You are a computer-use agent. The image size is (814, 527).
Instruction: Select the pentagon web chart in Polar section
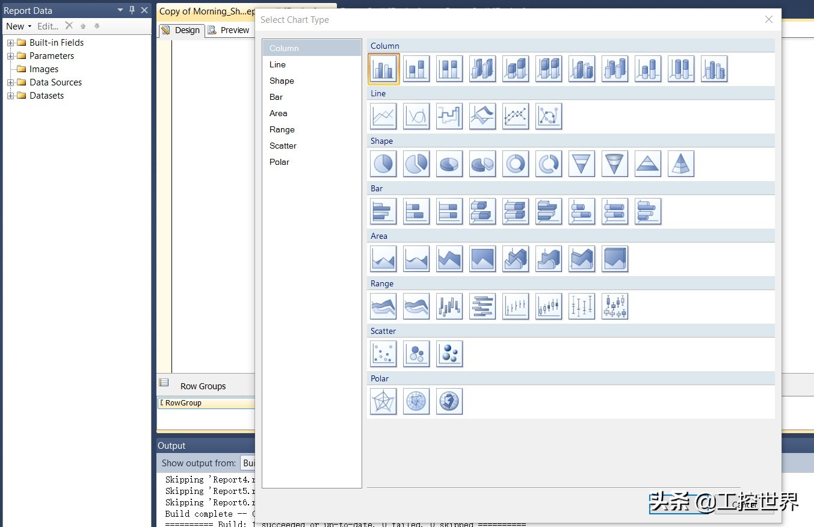tap(383, 401)
